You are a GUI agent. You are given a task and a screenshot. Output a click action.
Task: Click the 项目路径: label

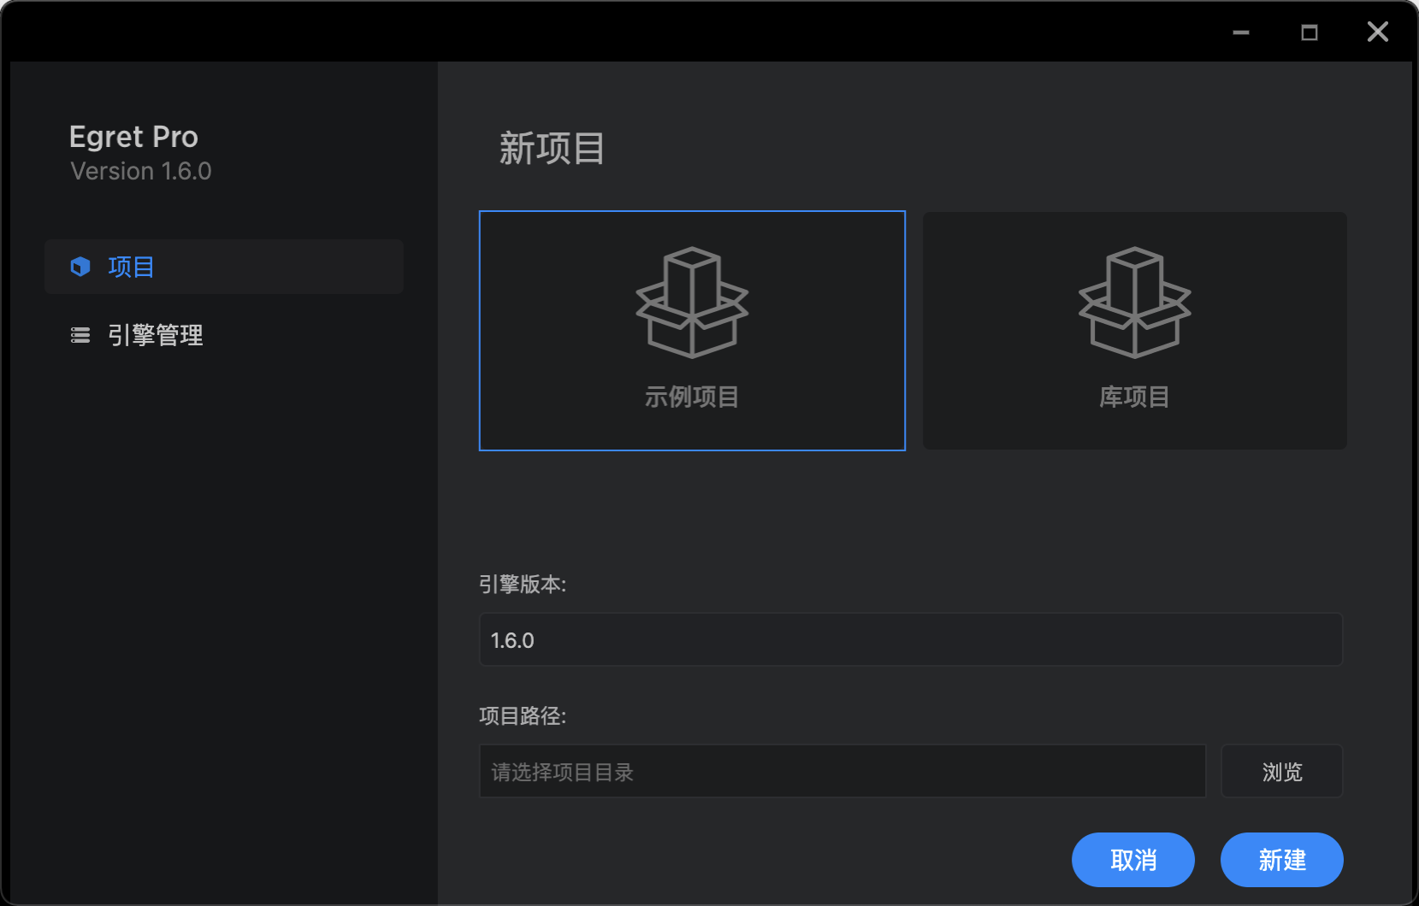coord(523,715)
